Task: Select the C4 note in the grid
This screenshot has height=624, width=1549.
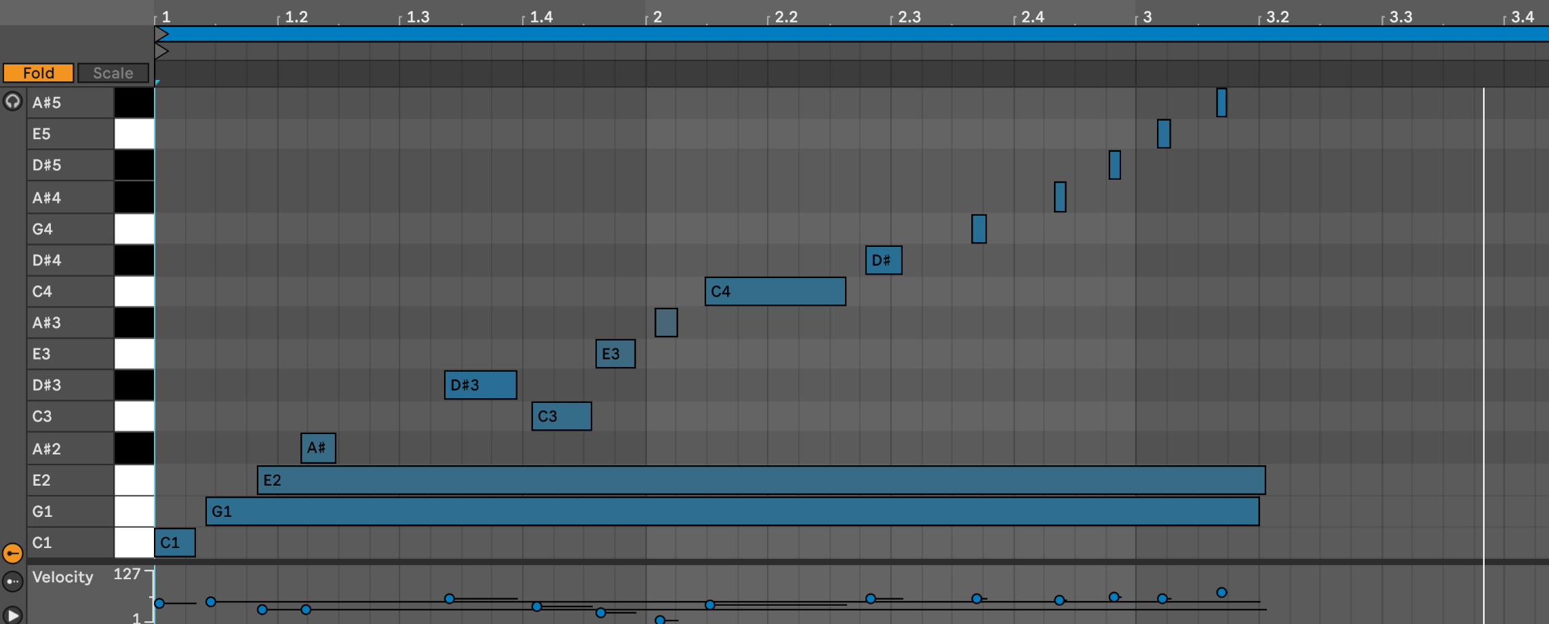Action: [x=775, y=292]
